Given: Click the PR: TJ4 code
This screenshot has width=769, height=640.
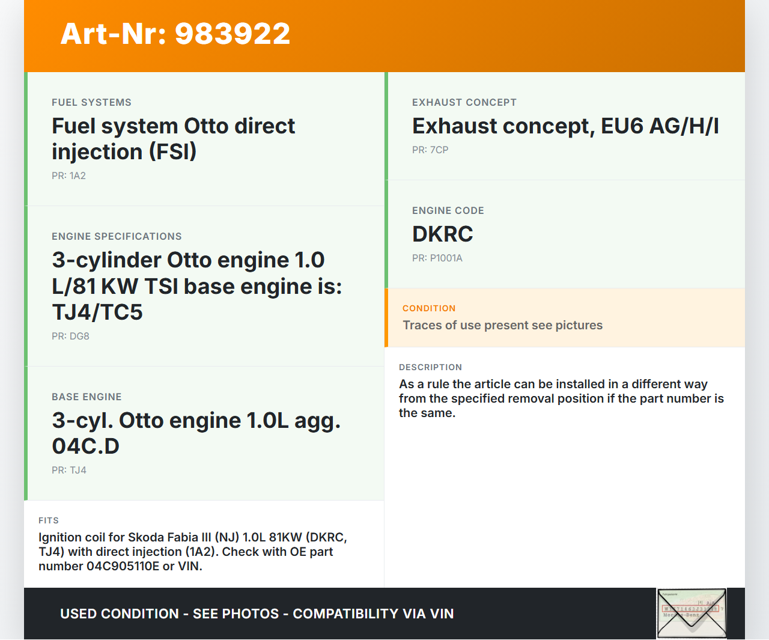Looking at the screenshot, I should pyautogui.click(x=69, y=471).
